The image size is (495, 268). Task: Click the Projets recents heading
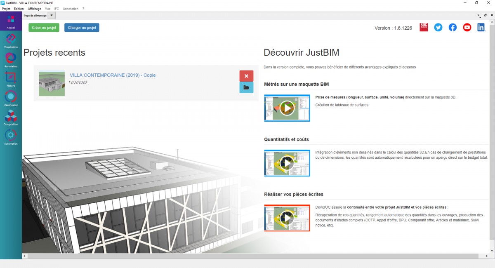[54, 52]
